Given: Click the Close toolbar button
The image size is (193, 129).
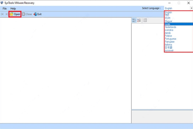Looking at the screenshot, I should tap(27, 14).
